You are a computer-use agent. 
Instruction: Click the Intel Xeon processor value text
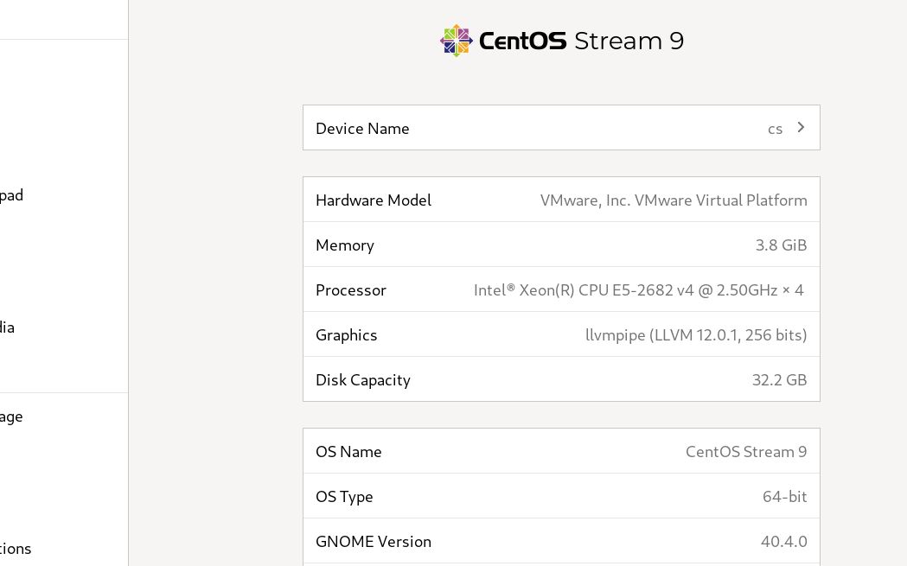tap(638, 289)
